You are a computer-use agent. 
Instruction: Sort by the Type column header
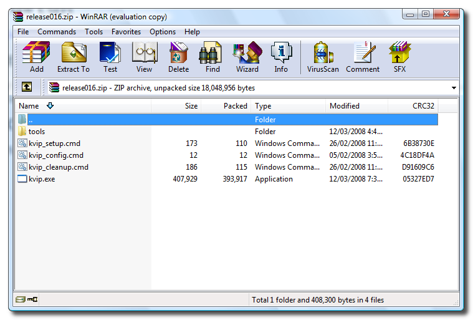click(289, 106)
